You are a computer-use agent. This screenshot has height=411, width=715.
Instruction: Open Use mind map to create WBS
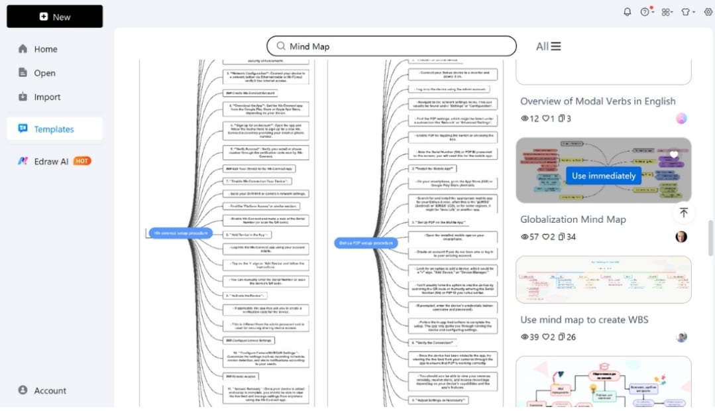tap(584, 320)
